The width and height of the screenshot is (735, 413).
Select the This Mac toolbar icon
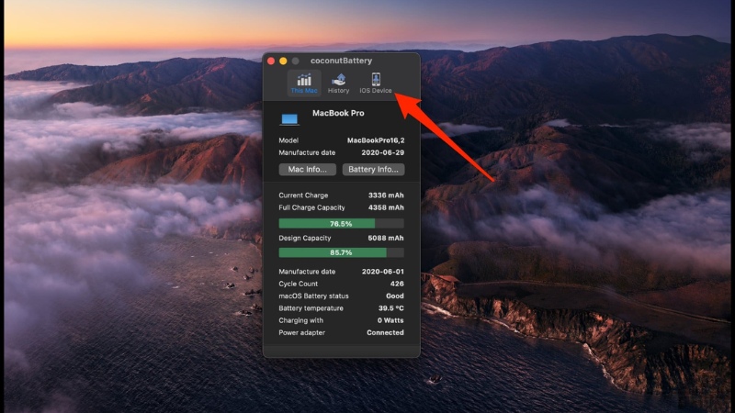(303, 83)
